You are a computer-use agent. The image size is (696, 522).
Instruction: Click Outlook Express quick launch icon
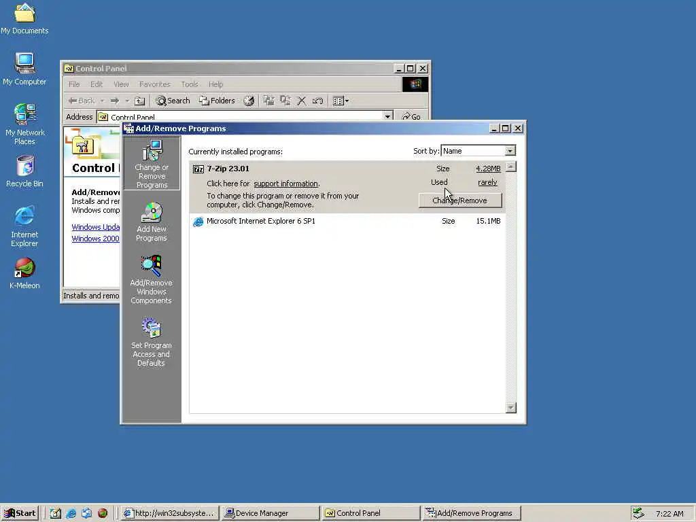pyautogui.click(x=86, y=513)
